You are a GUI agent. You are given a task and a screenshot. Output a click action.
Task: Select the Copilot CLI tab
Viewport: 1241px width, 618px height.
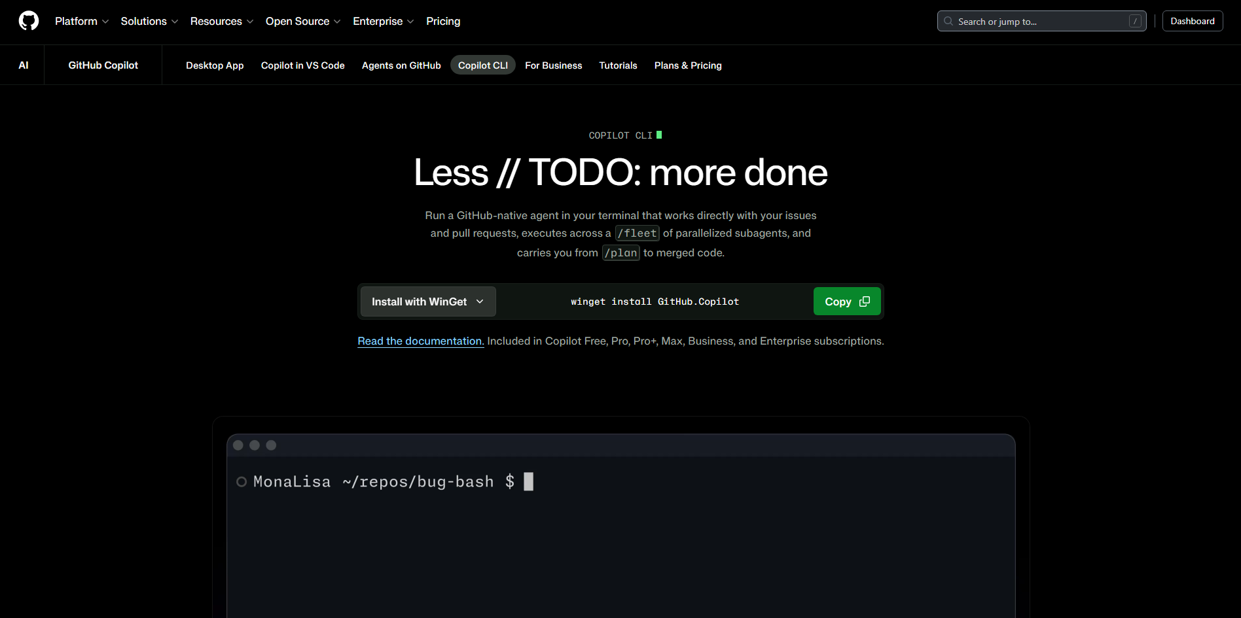point(483,65)
